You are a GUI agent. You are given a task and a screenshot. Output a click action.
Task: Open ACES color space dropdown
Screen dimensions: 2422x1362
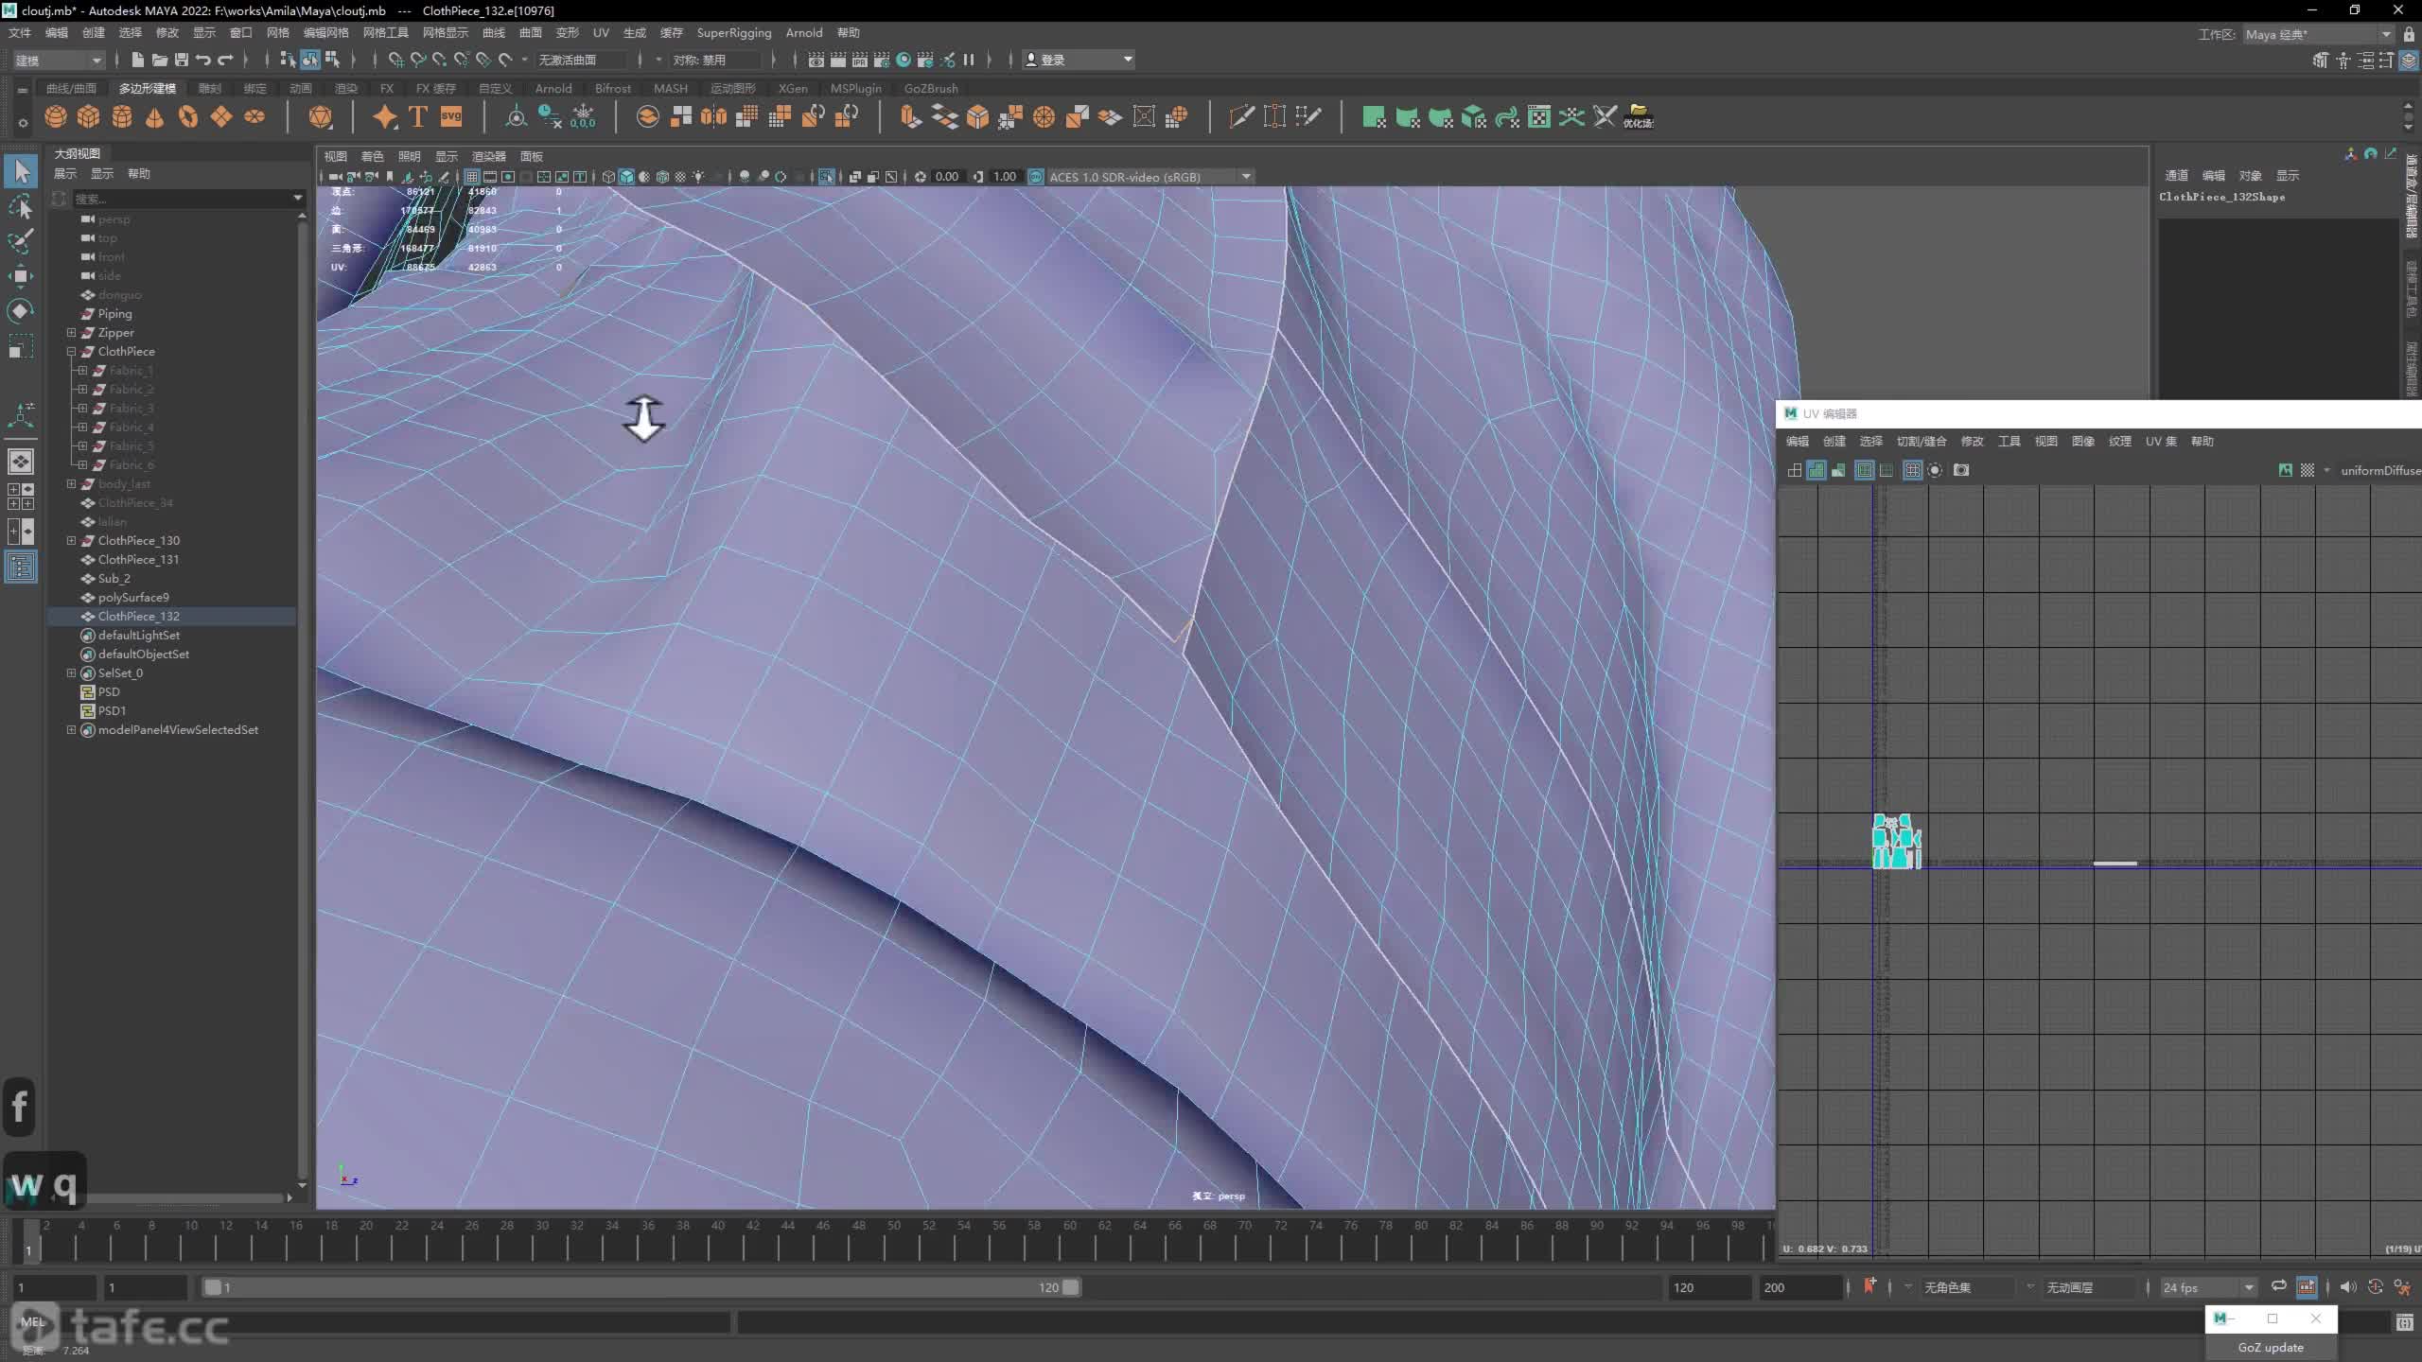click(x=1150, y=177)
